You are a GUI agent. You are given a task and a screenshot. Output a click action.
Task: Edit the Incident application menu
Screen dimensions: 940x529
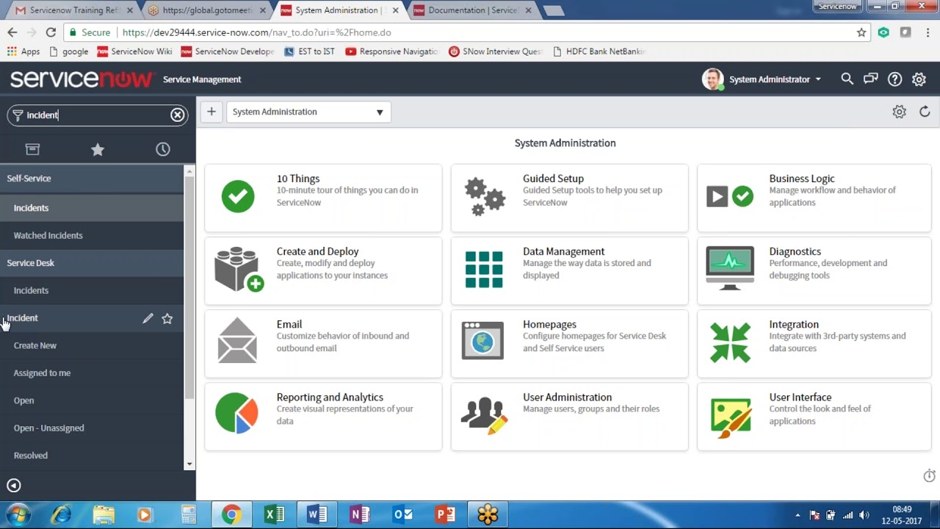click(148, 318)
